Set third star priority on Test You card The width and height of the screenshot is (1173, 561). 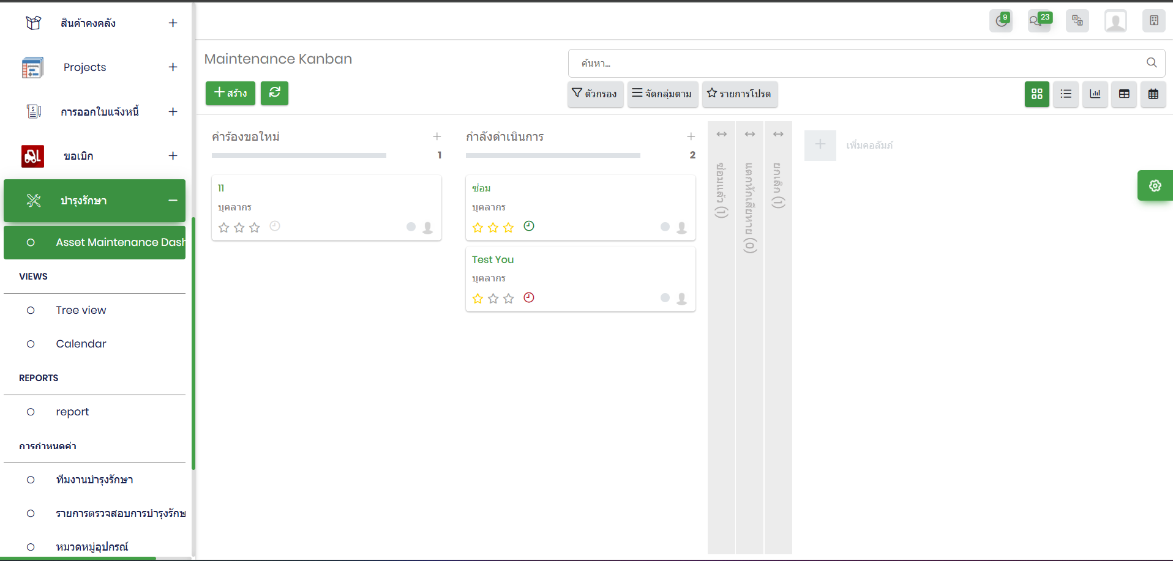(x=508, y=299)
